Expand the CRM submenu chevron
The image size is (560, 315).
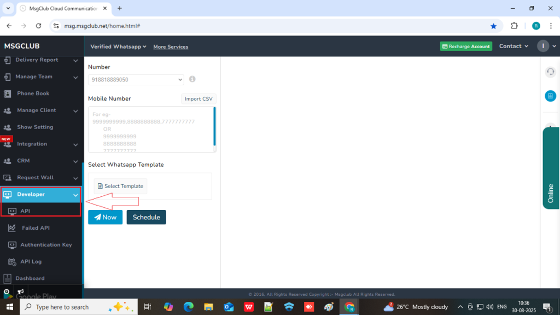[x=75, y=161]
